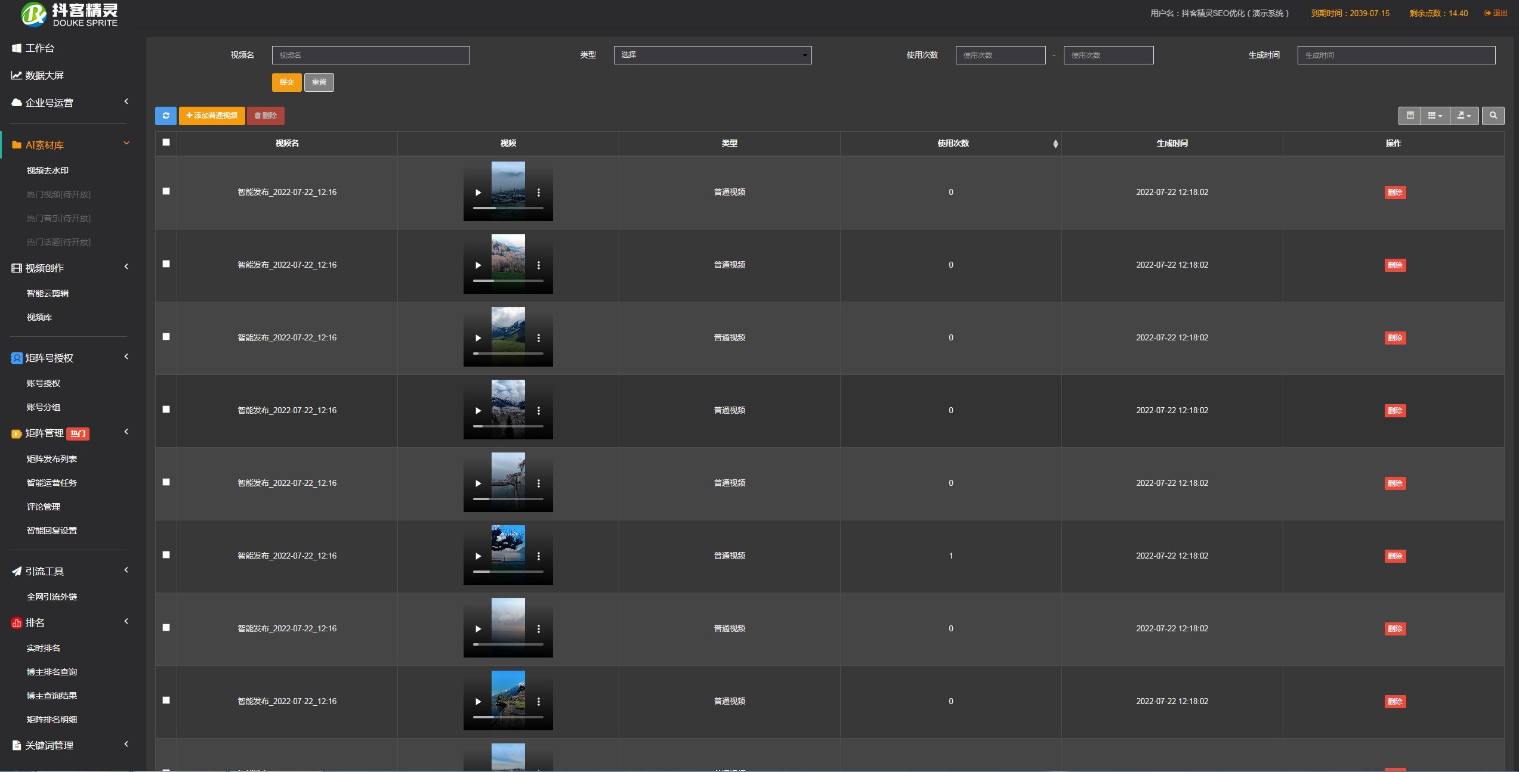
Task: Toggle the table list view icon
Action: pos(1410,116)
